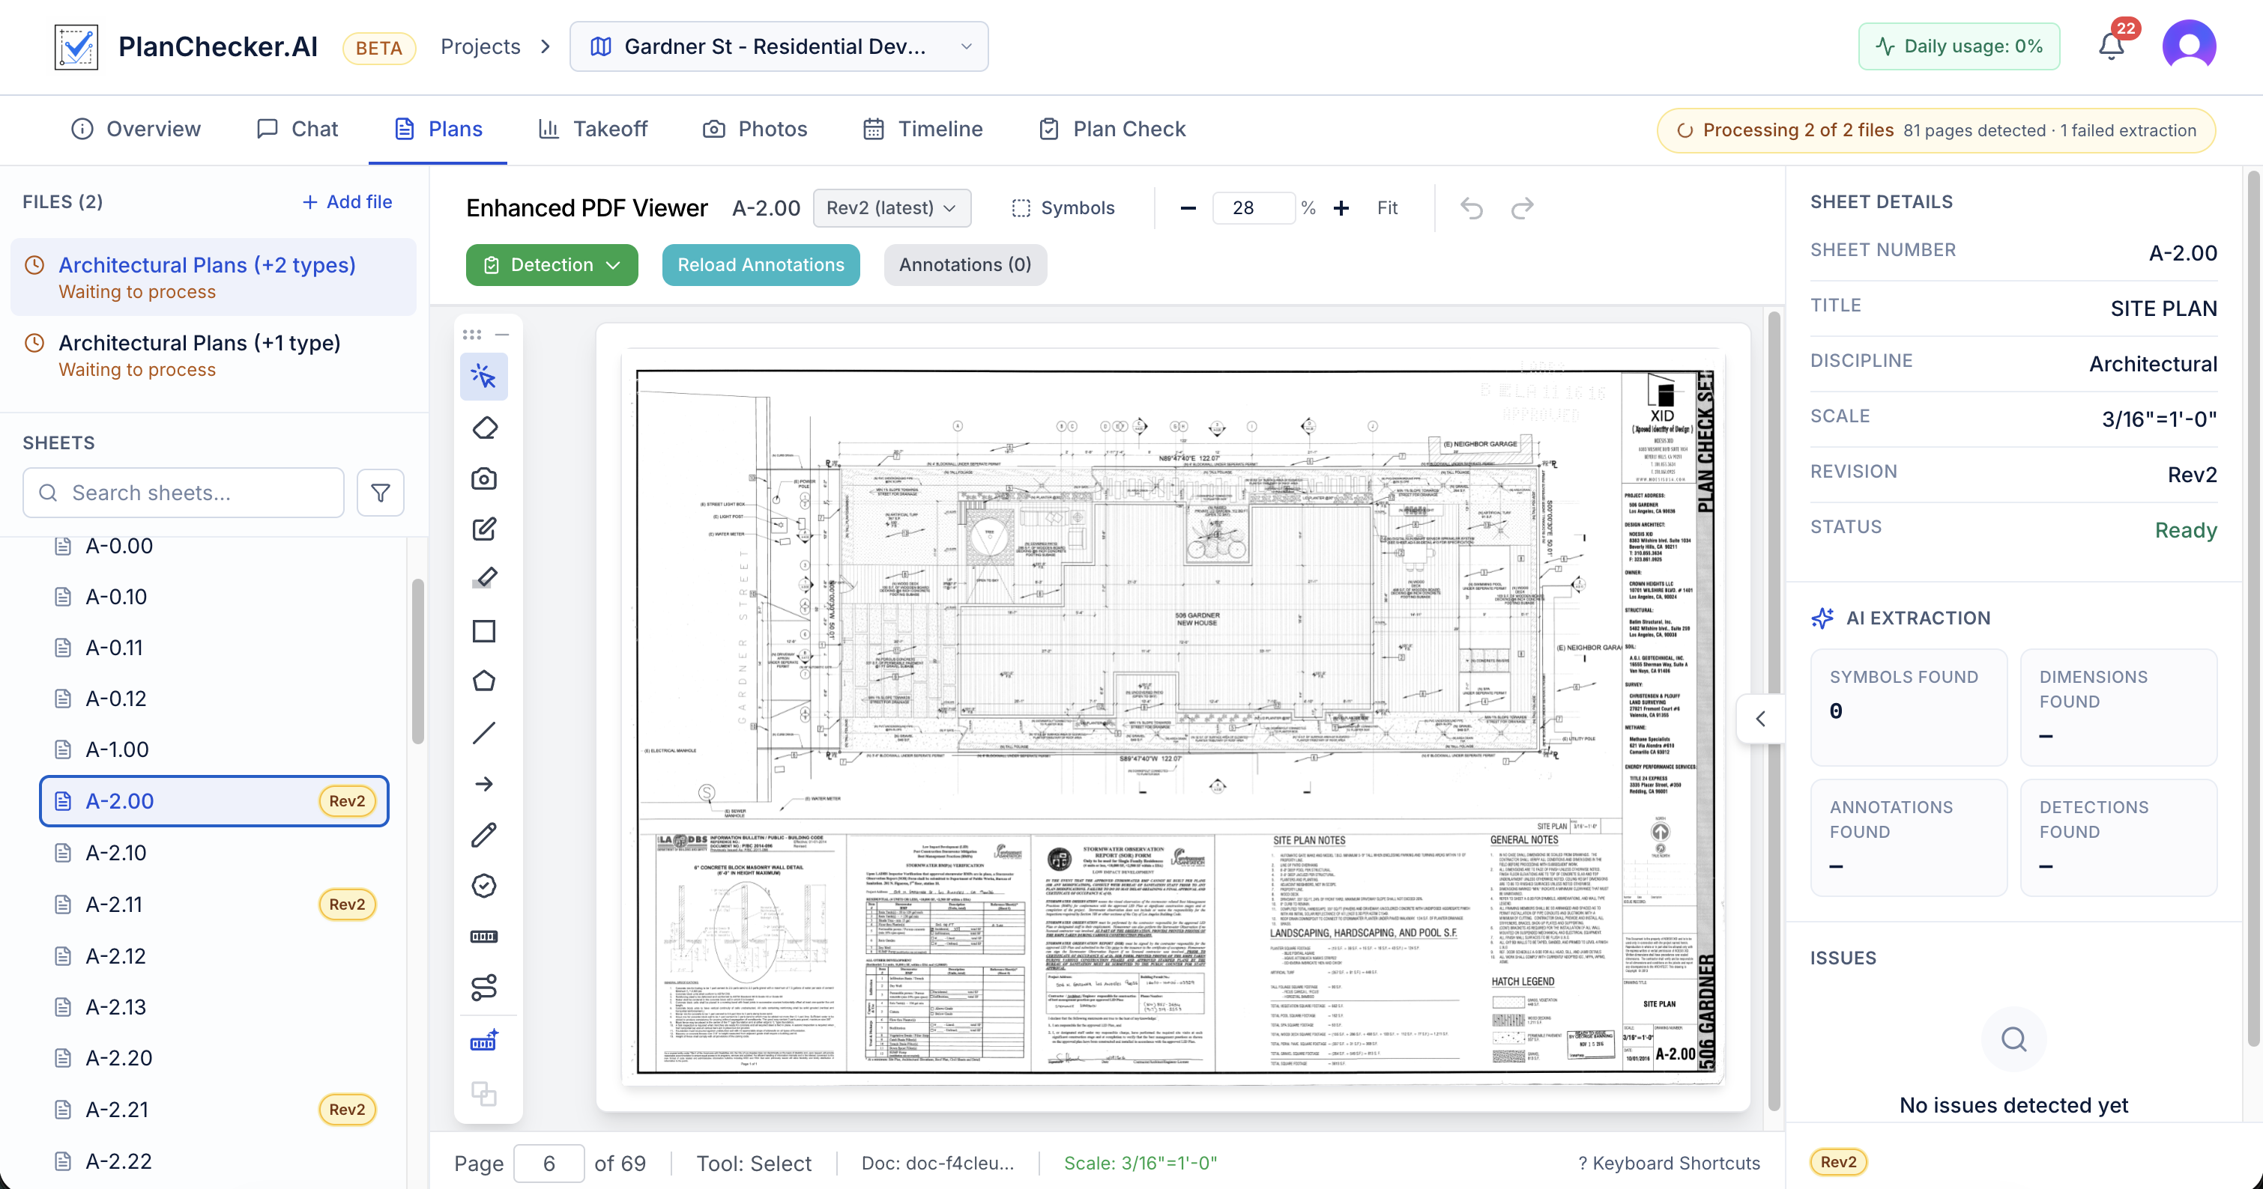
Task: Click the Scale 3/16"=1'-0" status text
Action: click(1140, 1163)
